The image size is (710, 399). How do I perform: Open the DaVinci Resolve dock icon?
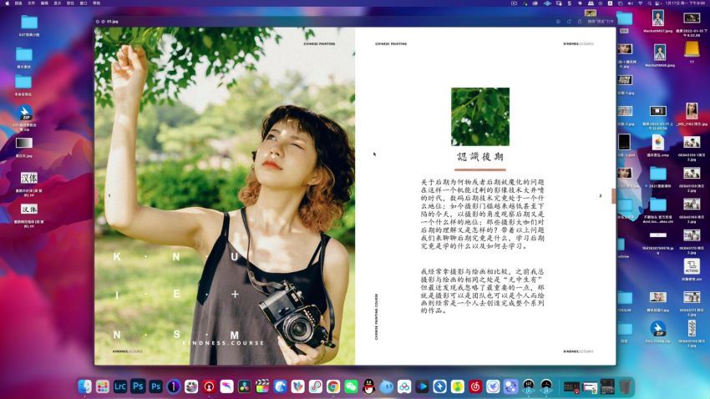tap(245, 386)
